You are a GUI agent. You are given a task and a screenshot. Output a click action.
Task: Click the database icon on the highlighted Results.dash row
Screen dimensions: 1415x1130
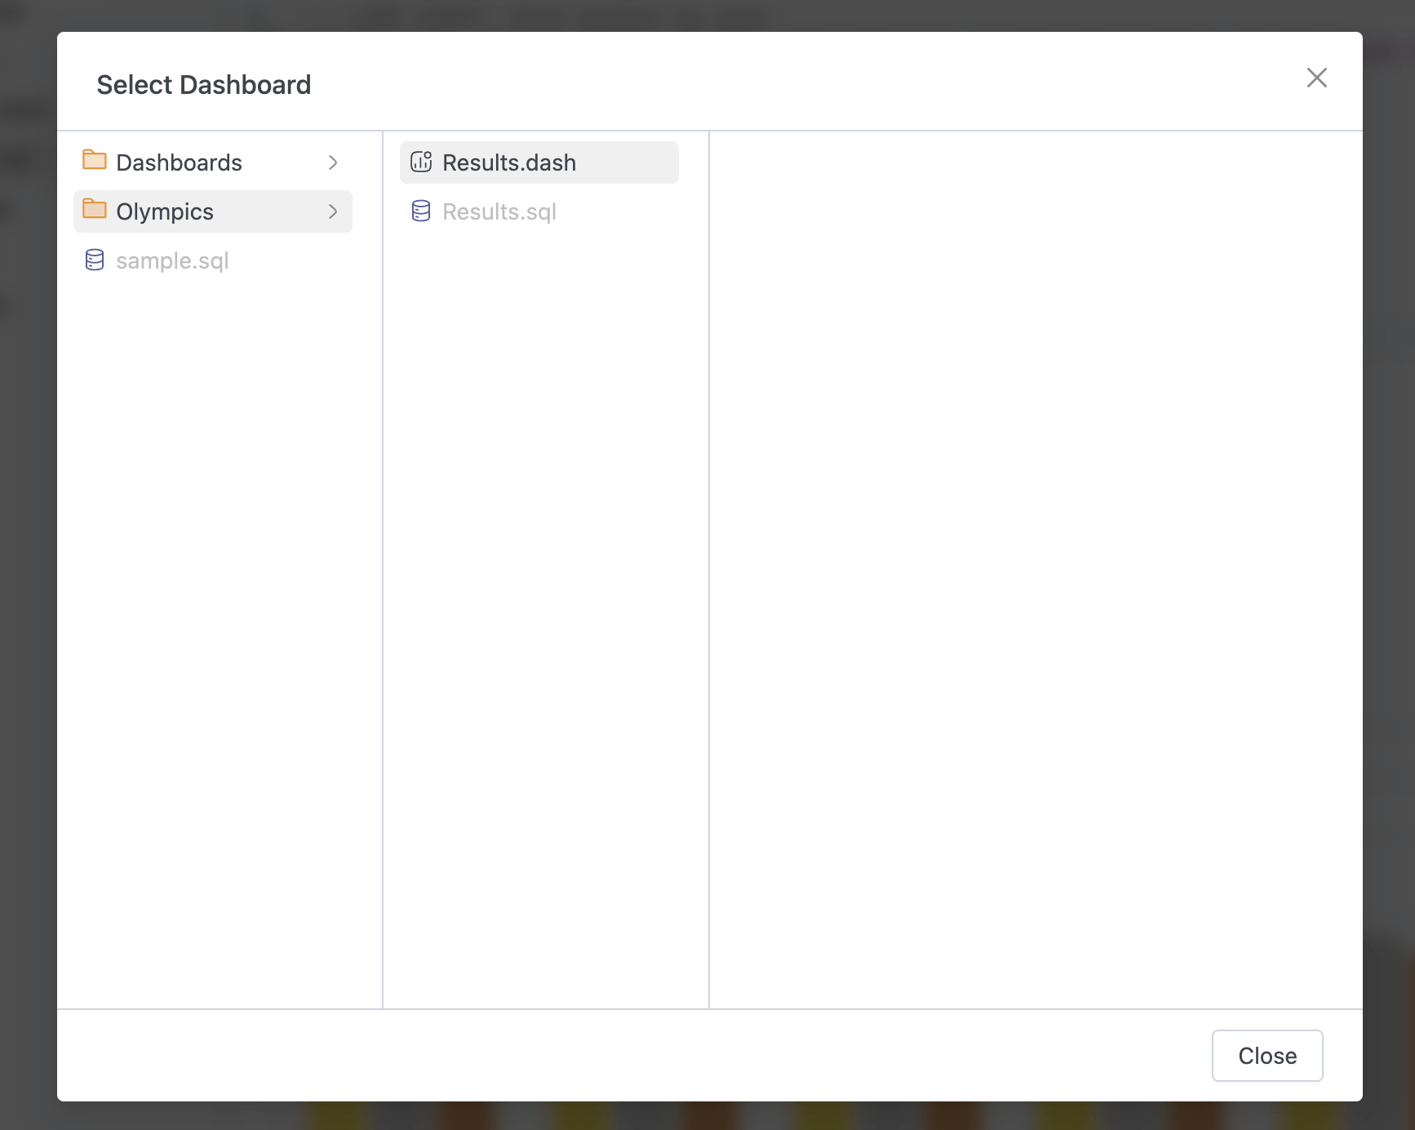[421, 162]
